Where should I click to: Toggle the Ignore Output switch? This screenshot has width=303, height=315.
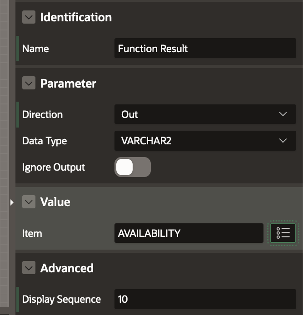pyautogui.click(x=132, y=167)
